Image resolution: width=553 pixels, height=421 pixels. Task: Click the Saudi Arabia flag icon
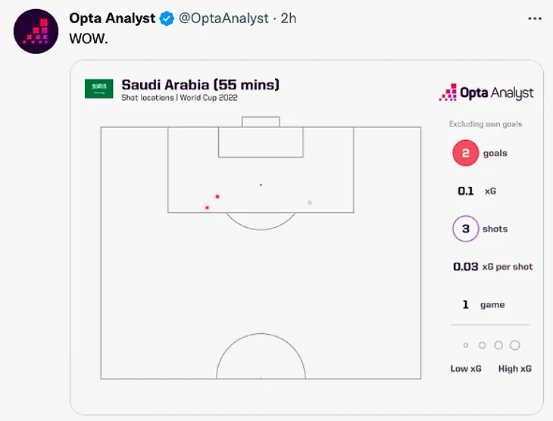(98, 89)
